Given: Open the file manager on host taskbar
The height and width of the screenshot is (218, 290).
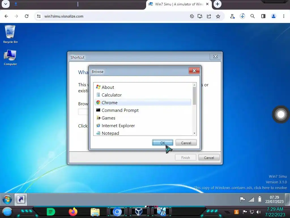Looking at the screenshot, I should click(x=95, y=212).
